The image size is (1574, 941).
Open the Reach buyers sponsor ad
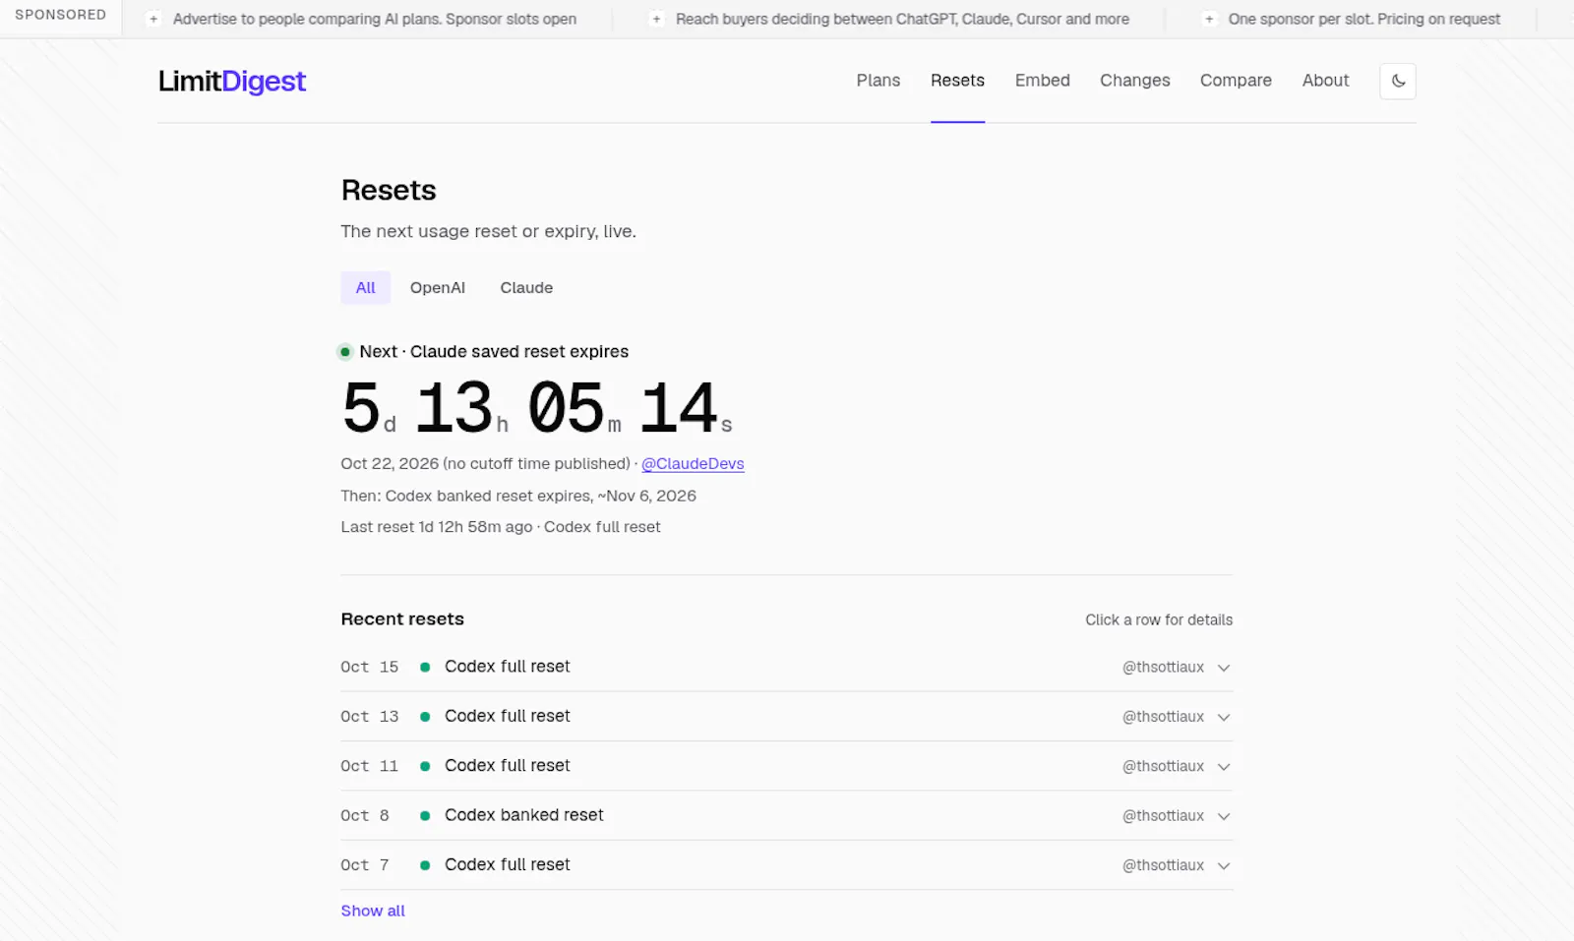(x=902, y=19)
